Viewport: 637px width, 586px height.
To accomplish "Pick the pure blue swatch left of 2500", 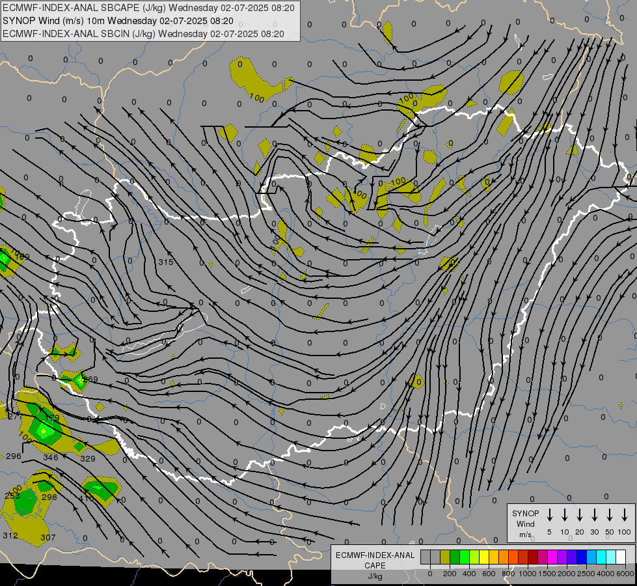I will [x=582, y=557].
